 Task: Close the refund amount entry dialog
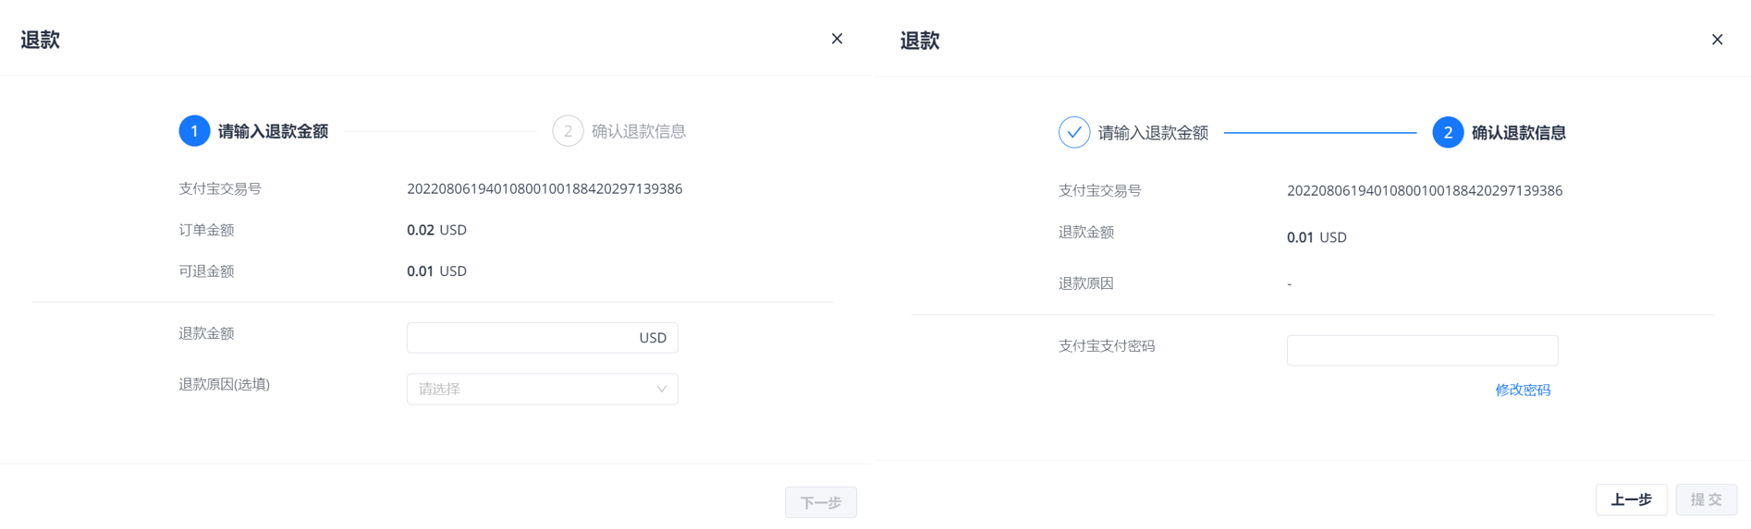[x=837, y=39]
